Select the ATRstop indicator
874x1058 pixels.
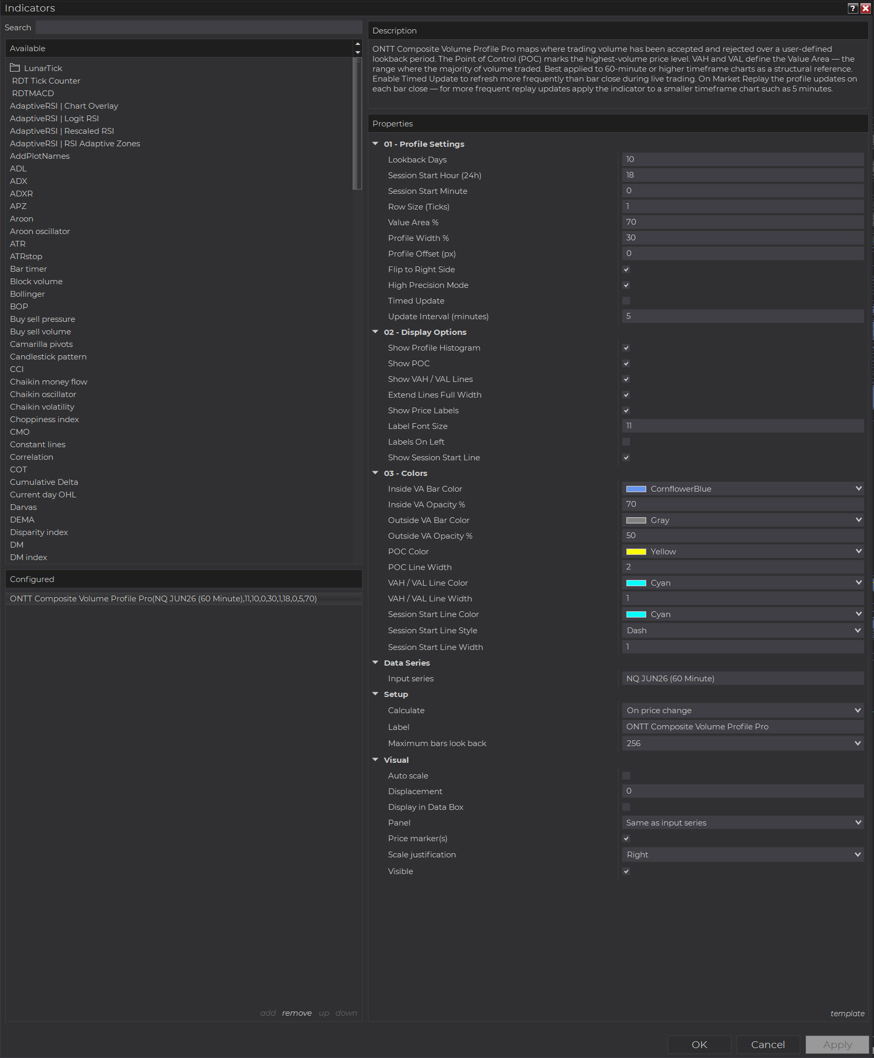coord(26,257)
